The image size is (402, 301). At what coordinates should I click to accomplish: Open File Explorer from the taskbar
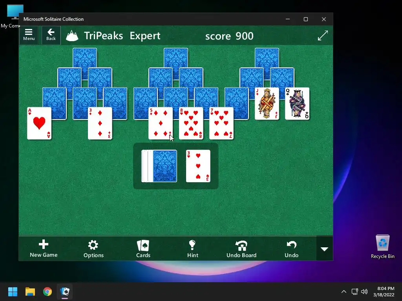(x=30, y=292)
